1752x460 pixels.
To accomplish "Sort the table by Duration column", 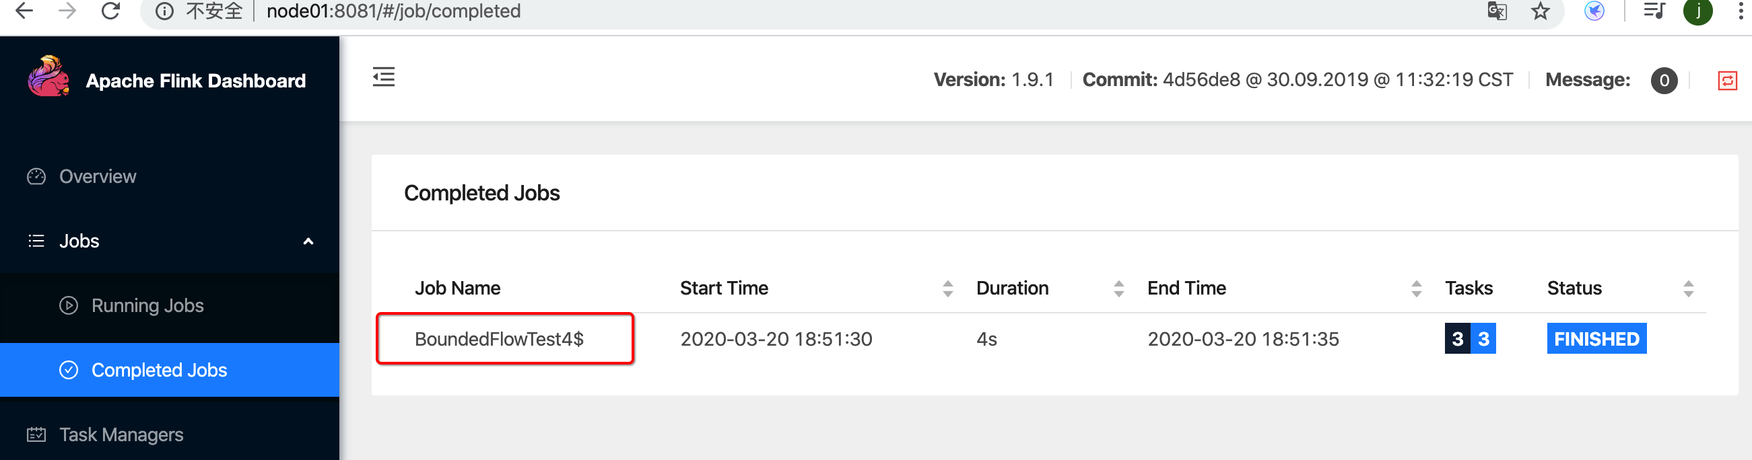I will pyautogui.click(x=1118, y=288).
